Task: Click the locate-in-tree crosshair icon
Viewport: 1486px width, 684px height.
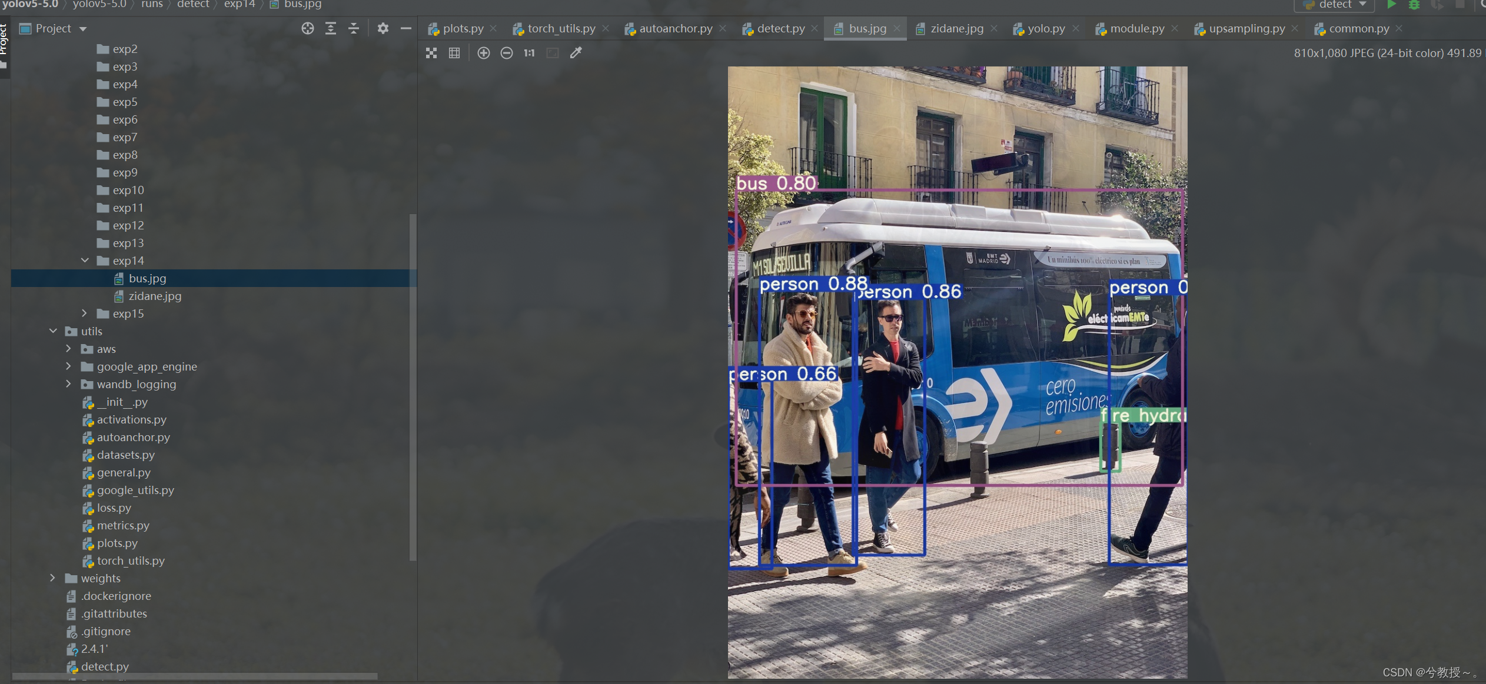Action: pyautogui.click(x=307, y=28)
